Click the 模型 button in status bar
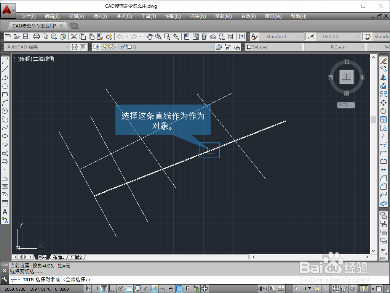The image size is (390, 293). point(263,289)
